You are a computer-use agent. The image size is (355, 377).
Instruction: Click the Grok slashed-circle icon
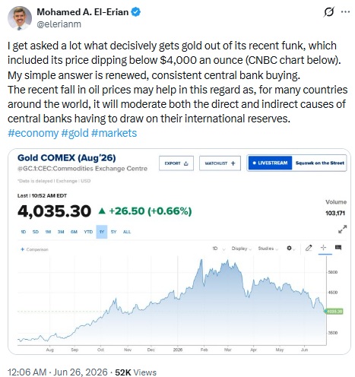tap(328, 12)
